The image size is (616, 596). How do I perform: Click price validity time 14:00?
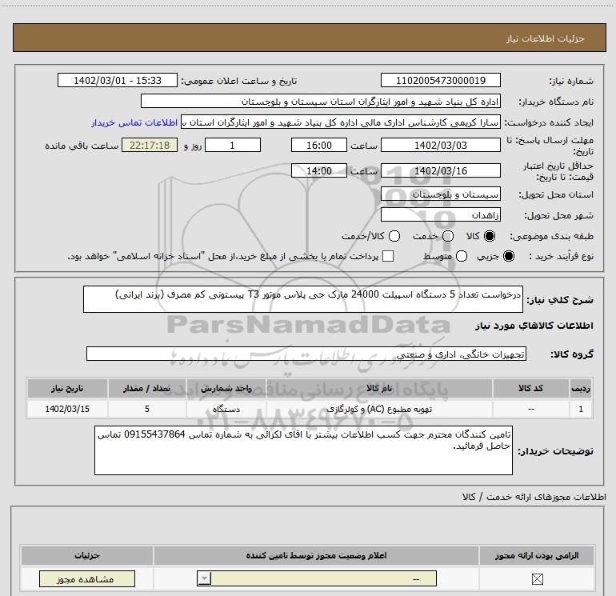319,171
